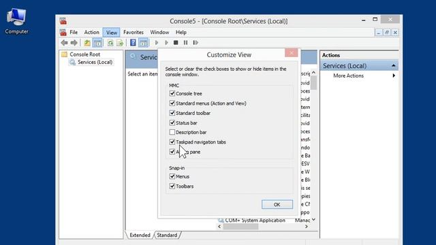Uncheck the Action pane checkbox
The height and width of the screenshot is (245, 436).
(172, 152)
